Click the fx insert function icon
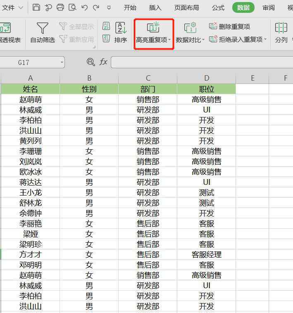This screenshot has height=313, width=293. (103, 62)
